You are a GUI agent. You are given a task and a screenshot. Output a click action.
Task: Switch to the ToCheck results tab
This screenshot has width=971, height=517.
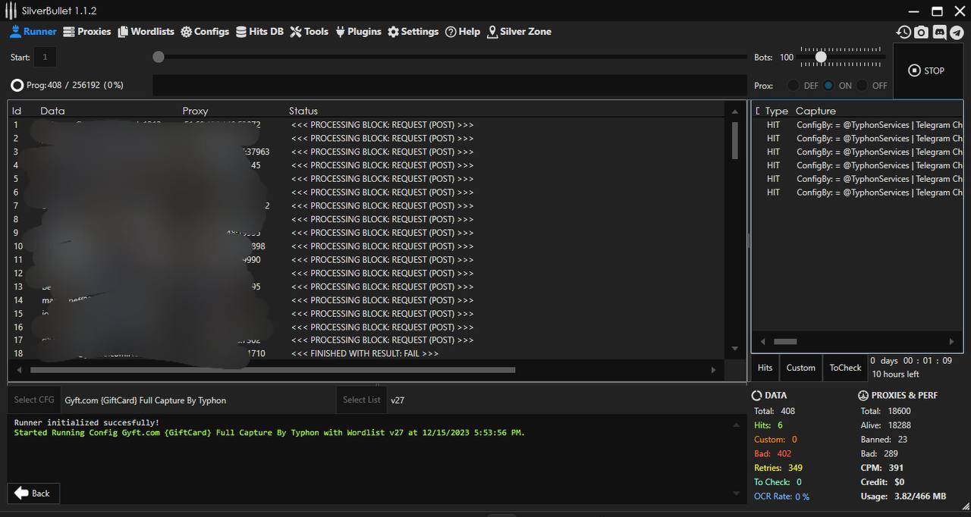coord(845,368)
